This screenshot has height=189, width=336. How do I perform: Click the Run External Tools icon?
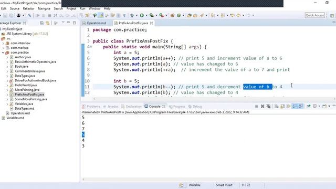click(x=161, y=15)
